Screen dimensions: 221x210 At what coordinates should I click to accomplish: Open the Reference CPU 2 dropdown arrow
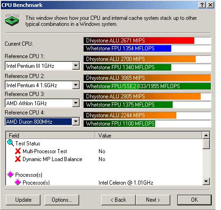[76, 85]
